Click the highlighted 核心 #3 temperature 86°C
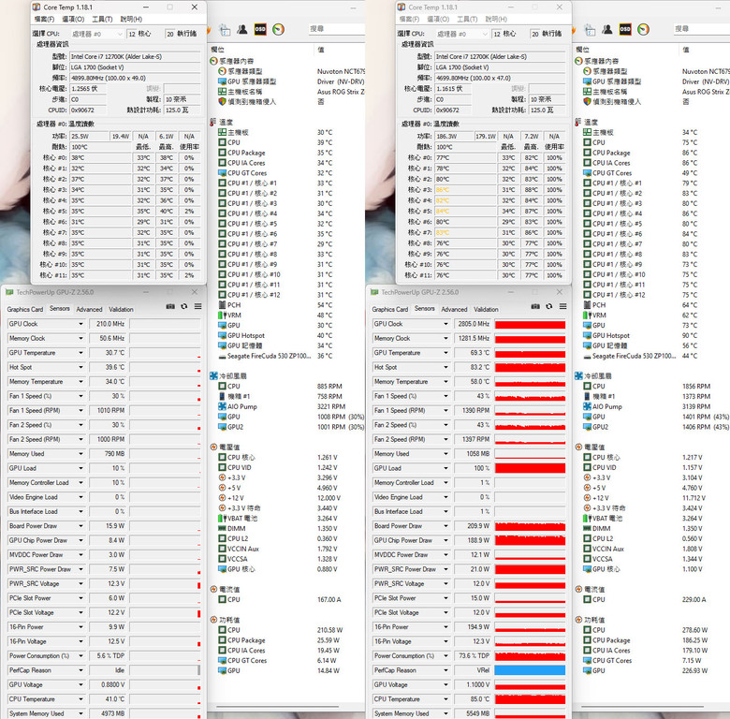The image size is (730, 719). coord(443,190)
